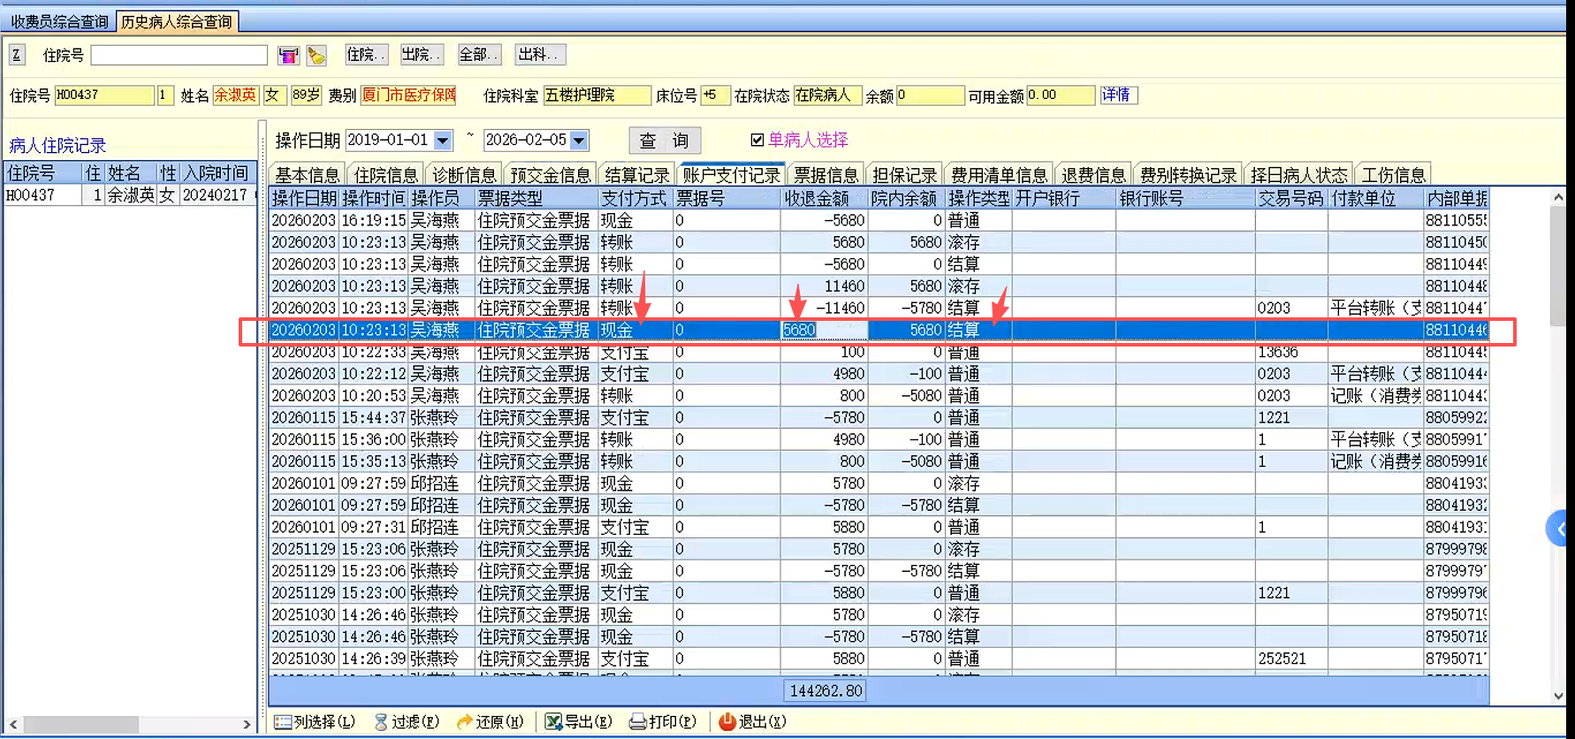Click the 住院科室 field 五楼护理院

click(x=597, y=95)
